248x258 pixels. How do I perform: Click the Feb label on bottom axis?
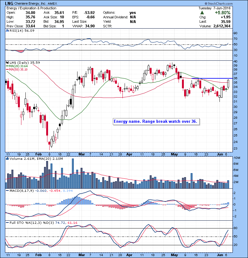pos(38,255)
